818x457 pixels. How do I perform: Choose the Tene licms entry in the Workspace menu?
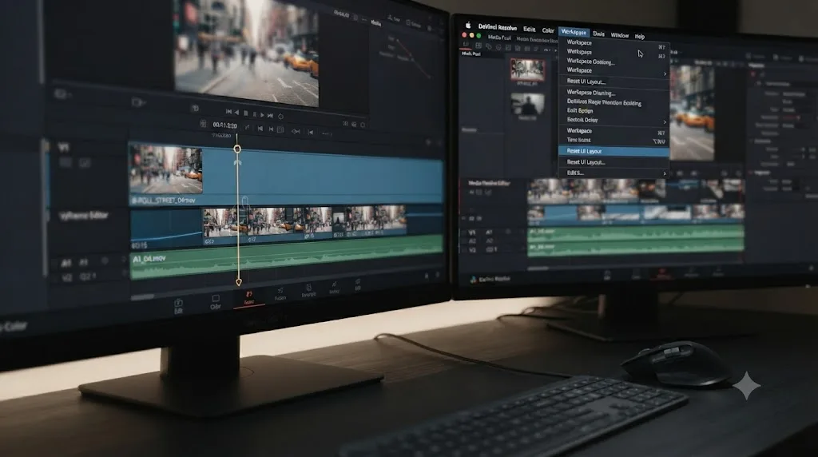click(x=578, y=140)
